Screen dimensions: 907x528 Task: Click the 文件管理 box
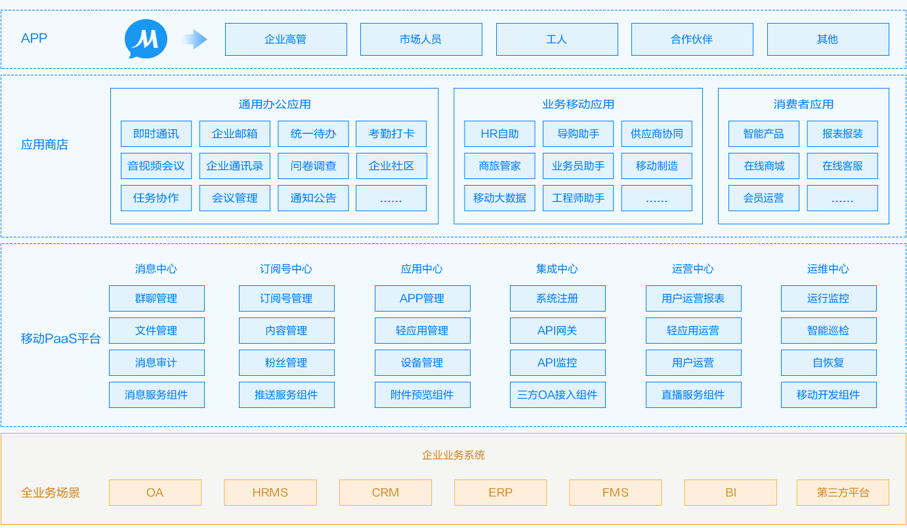pyautogui.click(x=157, y=331)
